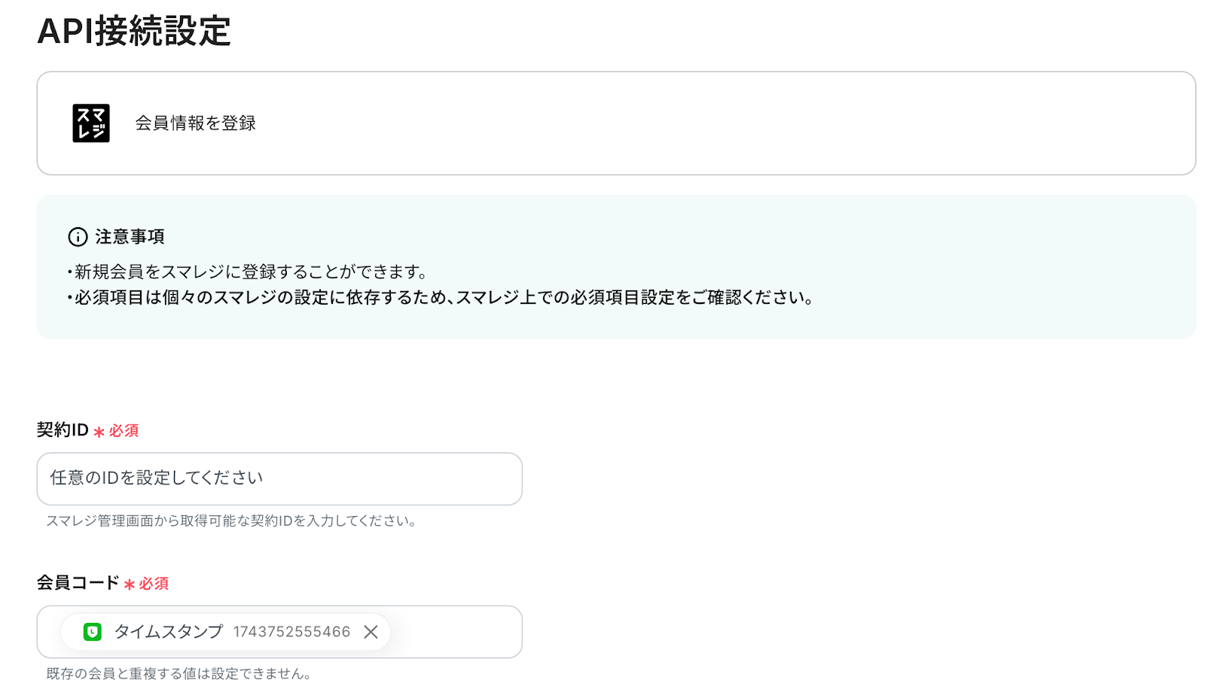Click empty area of 会員コード input field

(x=456, y=632)
